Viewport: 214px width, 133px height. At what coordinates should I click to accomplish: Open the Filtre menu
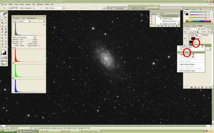click(34, 4)
